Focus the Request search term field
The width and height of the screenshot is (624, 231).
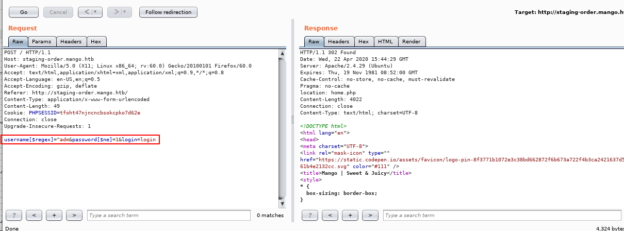point(169,215)
